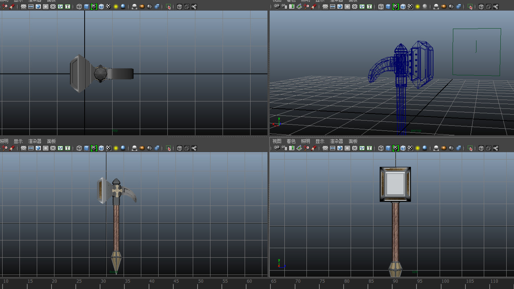Screen dimensions: 514x289
Task: Click the green image plane rectangle in perspective view
Action: (x=476, y=52)
